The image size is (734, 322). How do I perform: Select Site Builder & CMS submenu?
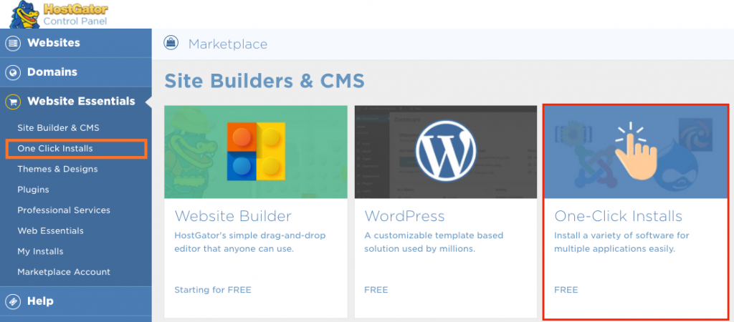coord(58,127)
